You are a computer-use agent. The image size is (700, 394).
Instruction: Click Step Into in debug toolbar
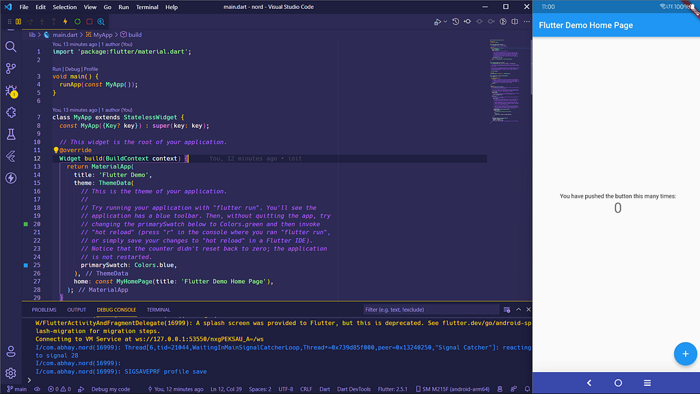click(x=42, y=21)
